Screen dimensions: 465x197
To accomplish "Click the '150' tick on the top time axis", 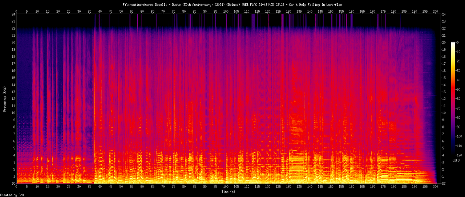I will tap(331, 11).
